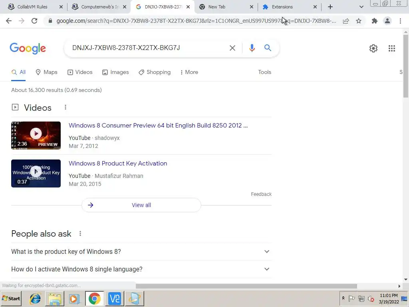The width and height of the screenshot is (409, 307).
Task: Go to the Google homepage logo
Action: coord(28,48)
